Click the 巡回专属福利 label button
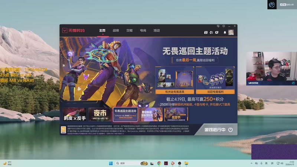Screen dimensions: 297x167 click(215, 92)
